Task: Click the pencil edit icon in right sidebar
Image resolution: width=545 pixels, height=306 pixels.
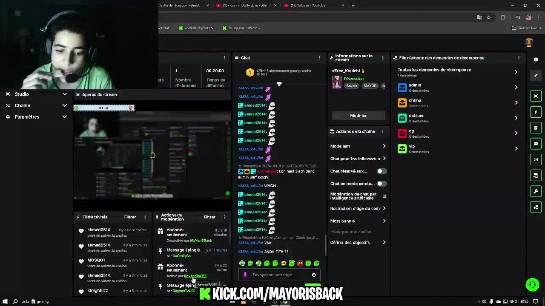Action: coord(536,75)
